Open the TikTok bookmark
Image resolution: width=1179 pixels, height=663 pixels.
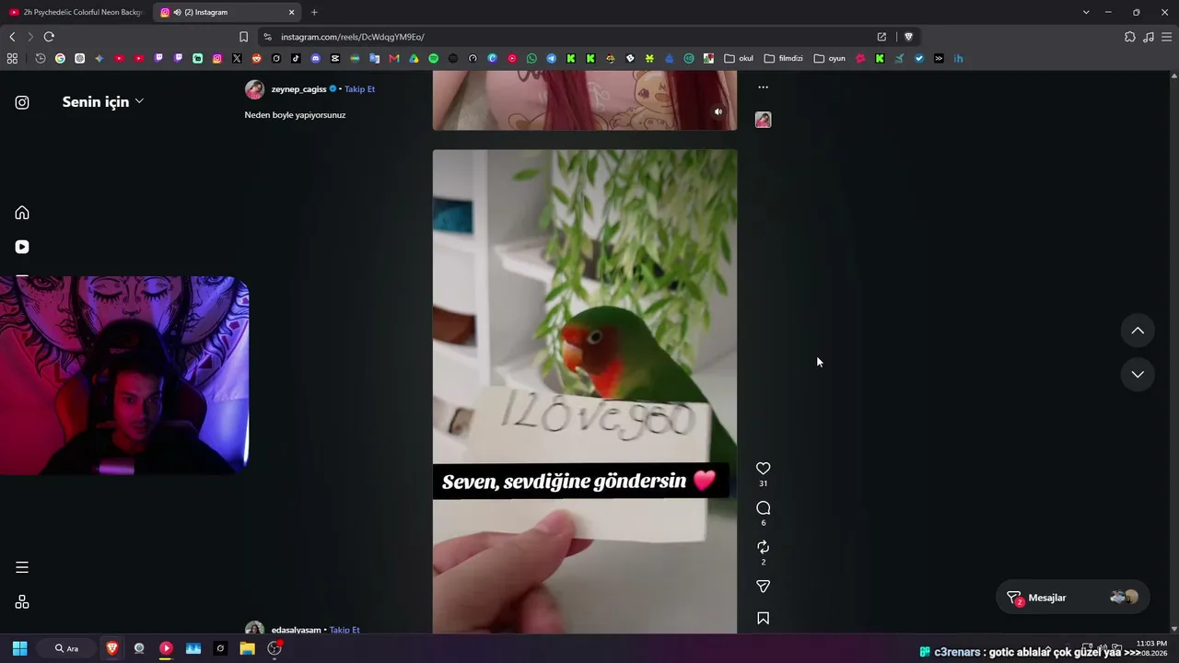click(296, 58)
